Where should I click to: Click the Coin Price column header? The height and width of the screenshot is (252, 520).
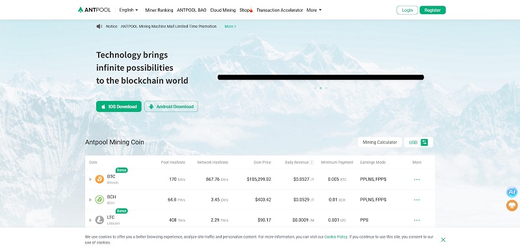(263, 163)
